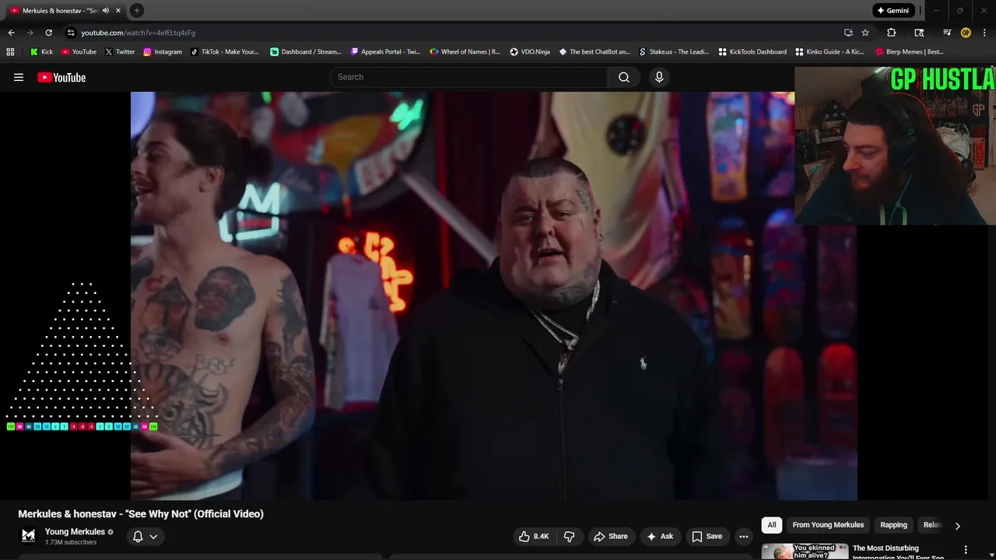The width and height of the screenshot is (996, 560).
Task: Open the media controls icon in toolbar
Action: (946, 33)
